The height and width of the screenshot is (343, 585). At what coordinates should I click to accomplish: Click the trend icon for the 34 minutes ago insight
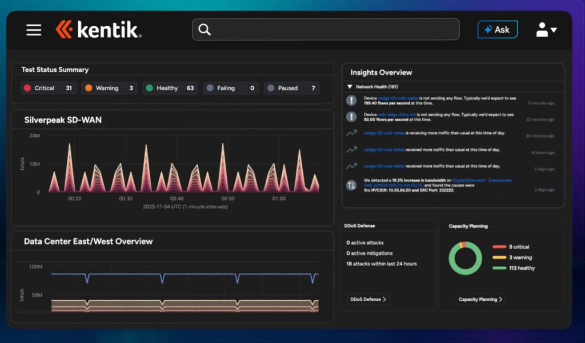[x=351, y=133]
